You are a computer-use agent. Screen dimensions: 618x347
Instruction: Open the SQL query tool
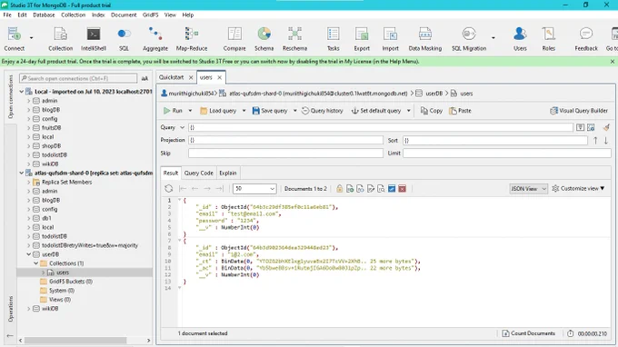124,38
